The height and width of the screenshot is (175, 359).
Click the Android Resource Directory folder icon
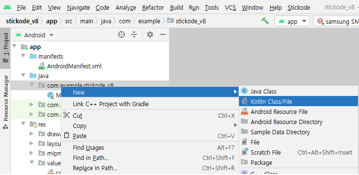pyautogui.click(x=244, y=121)
